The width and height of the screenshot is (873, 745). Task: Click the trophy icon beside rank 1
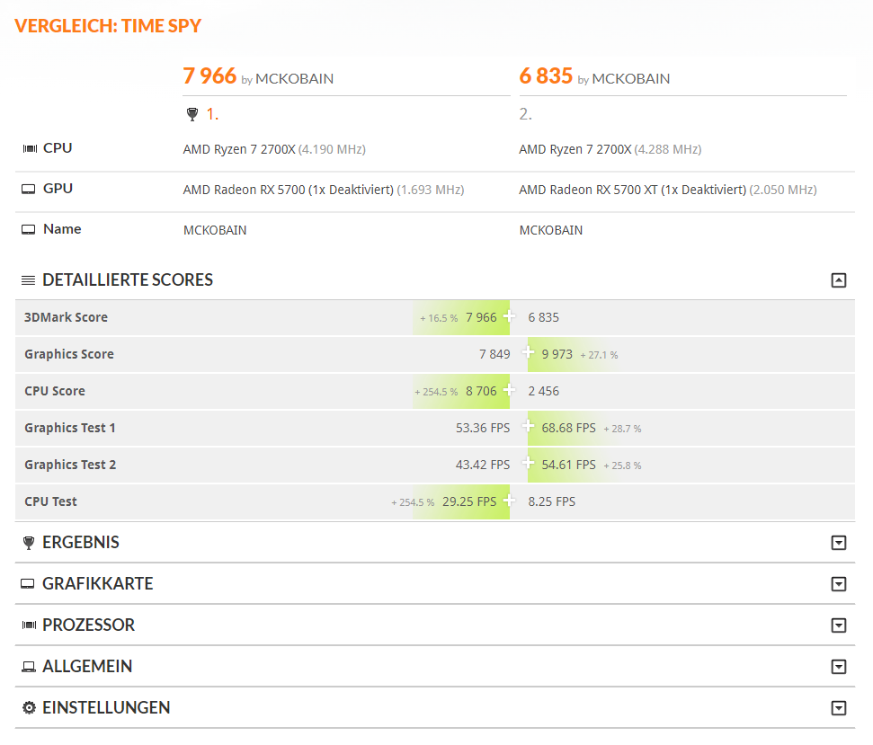coord(192,114)
